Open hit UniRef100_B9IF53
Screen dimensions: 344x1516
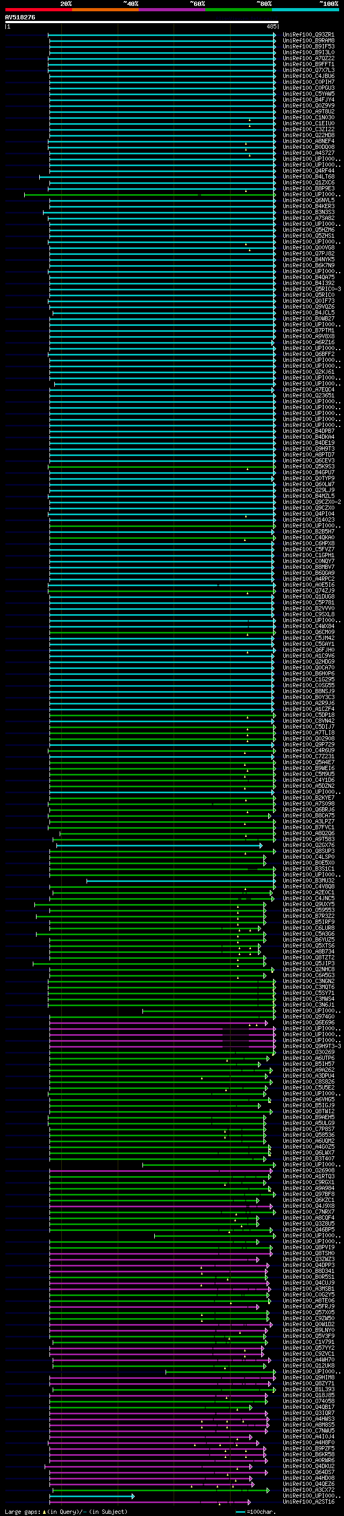[x=308, y=46]
